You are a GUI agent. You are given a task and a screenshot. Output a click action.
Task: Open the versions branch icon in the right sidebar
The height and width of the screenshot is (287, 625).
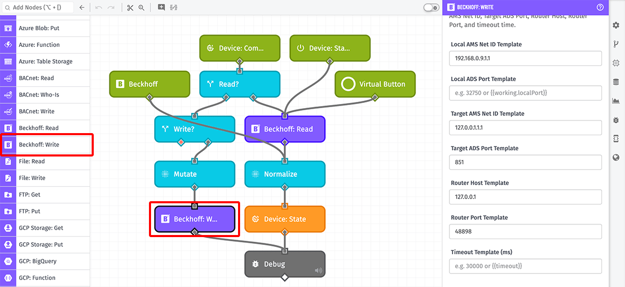pyautogui.click(x=616, y=44)
